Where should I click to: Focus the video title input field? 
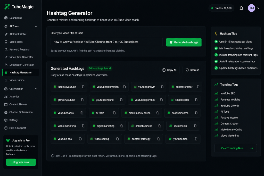click(x=106, y=42)
